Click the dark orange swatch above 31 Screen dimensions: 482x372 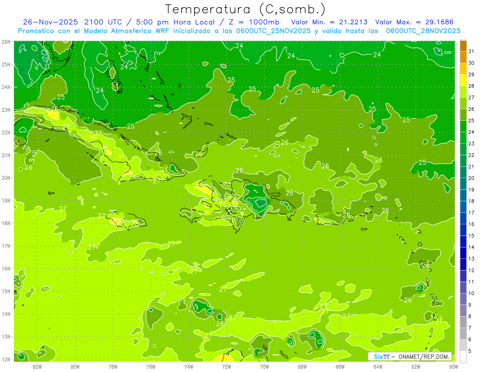tap(463, 46)
